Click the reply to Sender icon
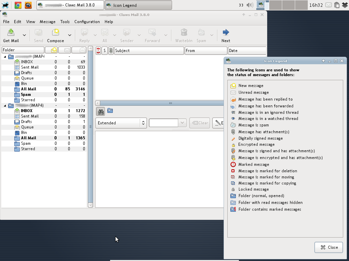This screenshot has width=349, height=261. [x=127, y=33]
